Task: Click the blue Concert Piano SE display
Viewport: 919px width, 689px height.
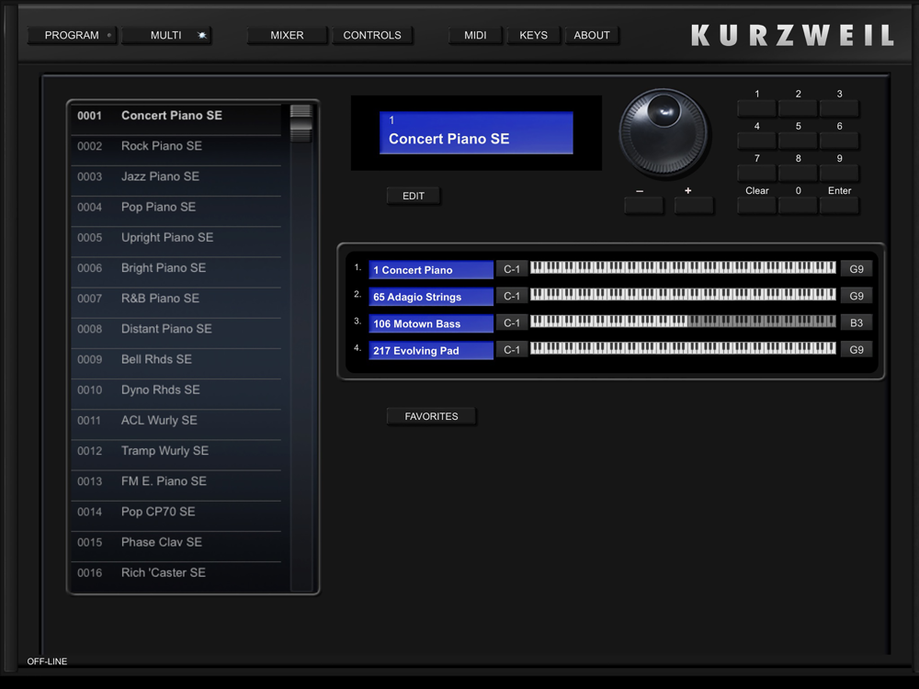Action: [476, 133]
